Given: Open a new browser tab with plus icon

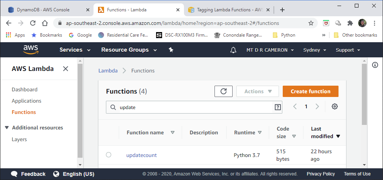Looking at the screenshot, I should pos(282,10).
